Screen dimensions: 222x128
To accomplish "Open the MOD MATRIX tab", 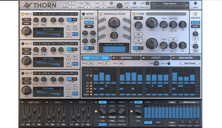I will pos(186,58).
